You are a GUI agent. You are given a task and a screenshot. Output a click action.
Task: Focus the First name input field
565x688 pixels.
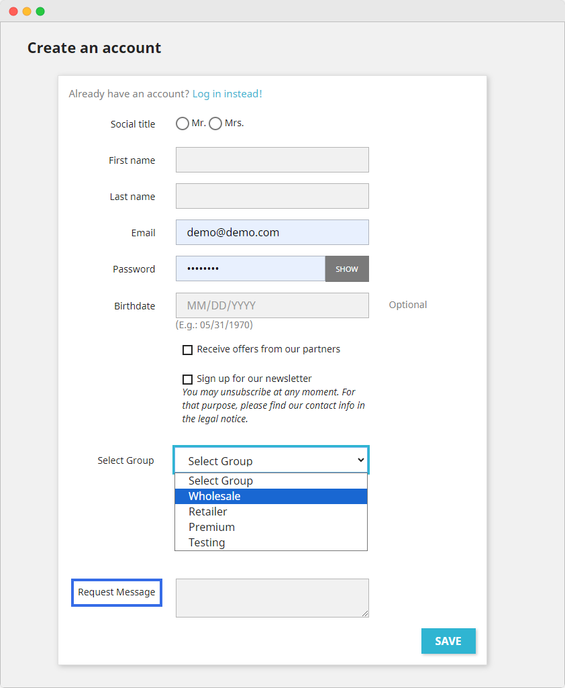[272, 160]
